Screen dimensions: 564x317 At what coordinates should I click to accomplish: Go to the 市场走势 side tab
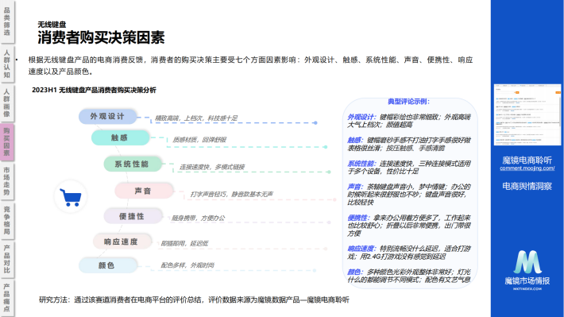(7, 181)
